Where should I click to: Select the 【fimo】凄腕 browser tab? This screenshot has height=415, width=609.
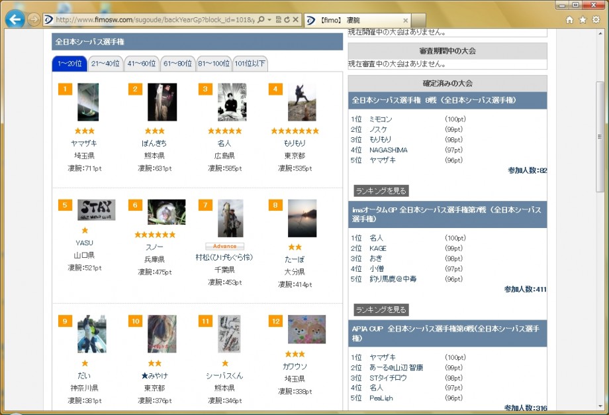point(357,21)
